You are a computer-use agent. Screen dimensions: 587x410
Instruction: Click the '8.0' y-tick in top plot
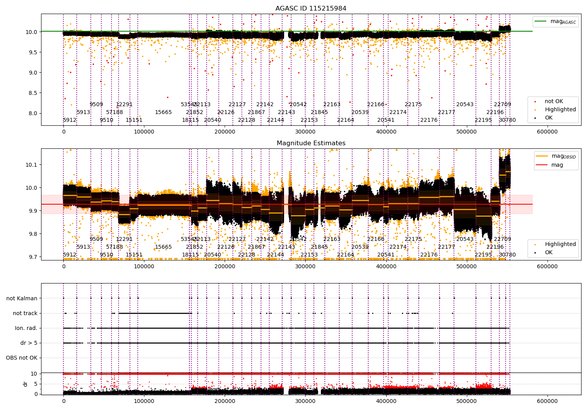33,114
